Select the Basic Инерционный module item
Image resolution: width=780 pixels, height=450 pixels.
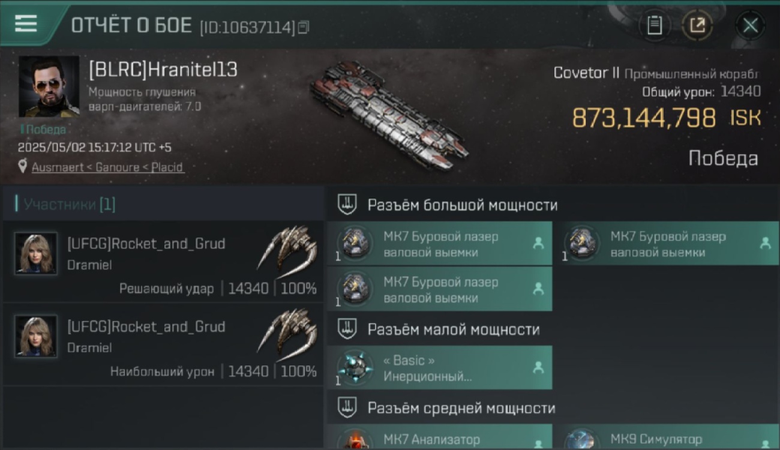[x=440, y=367]
